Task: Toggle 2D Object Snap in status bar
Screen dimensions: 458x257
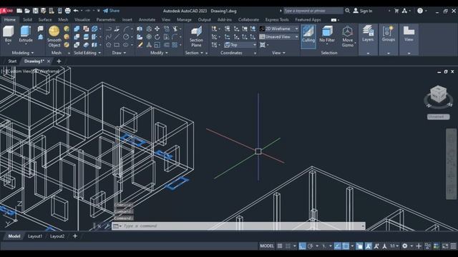Action: point(346,246)
